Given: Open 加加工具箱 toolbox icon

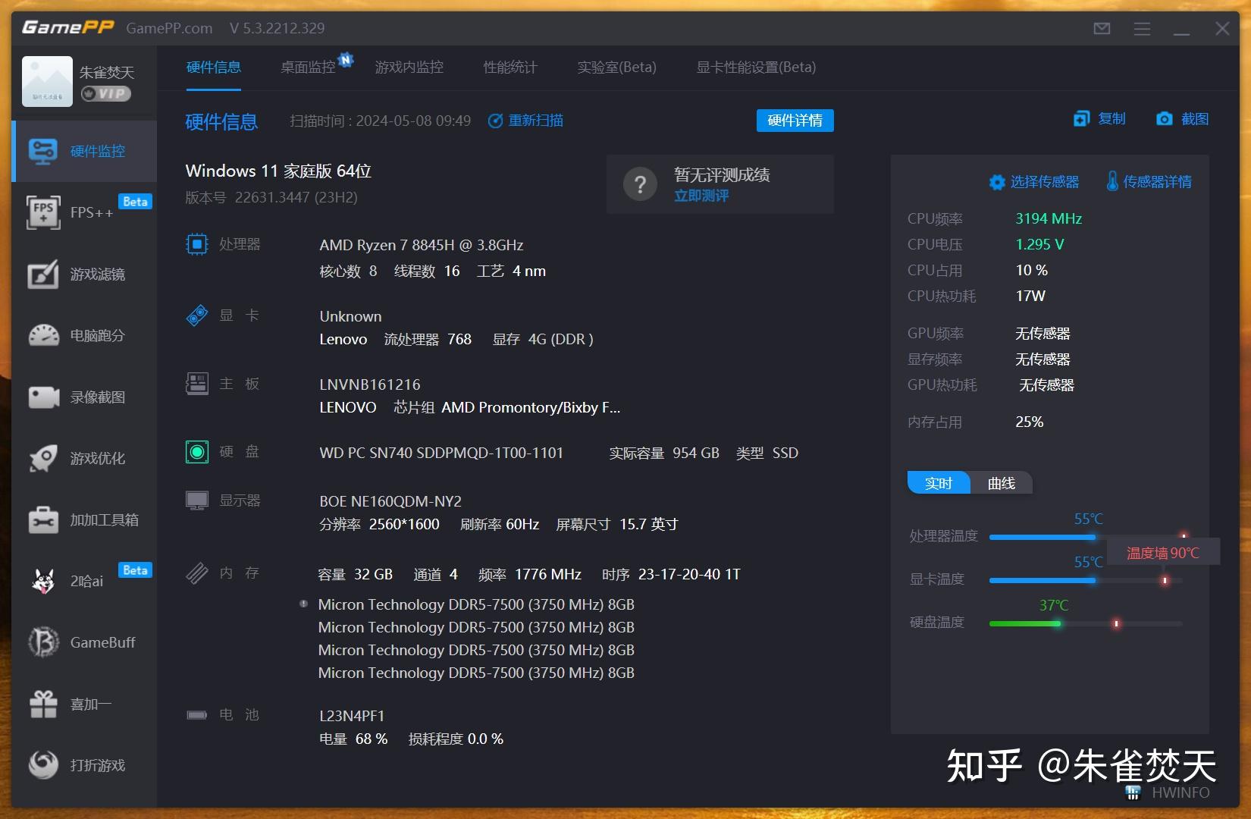Looking at the screenshot, I should tap(43, 520).
